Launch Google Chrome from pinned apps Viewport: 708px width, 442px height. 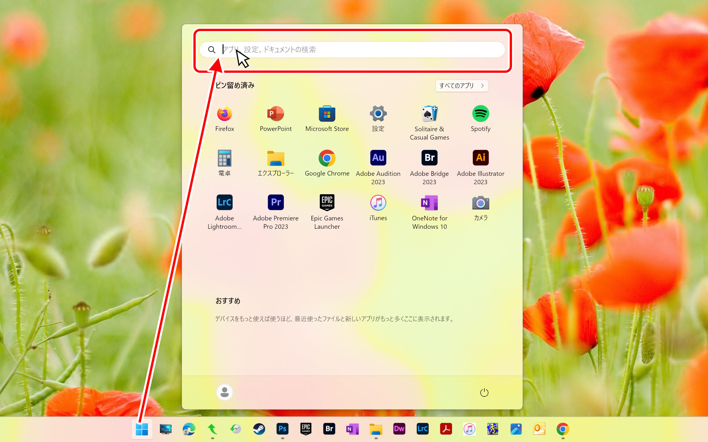[327, 163]
